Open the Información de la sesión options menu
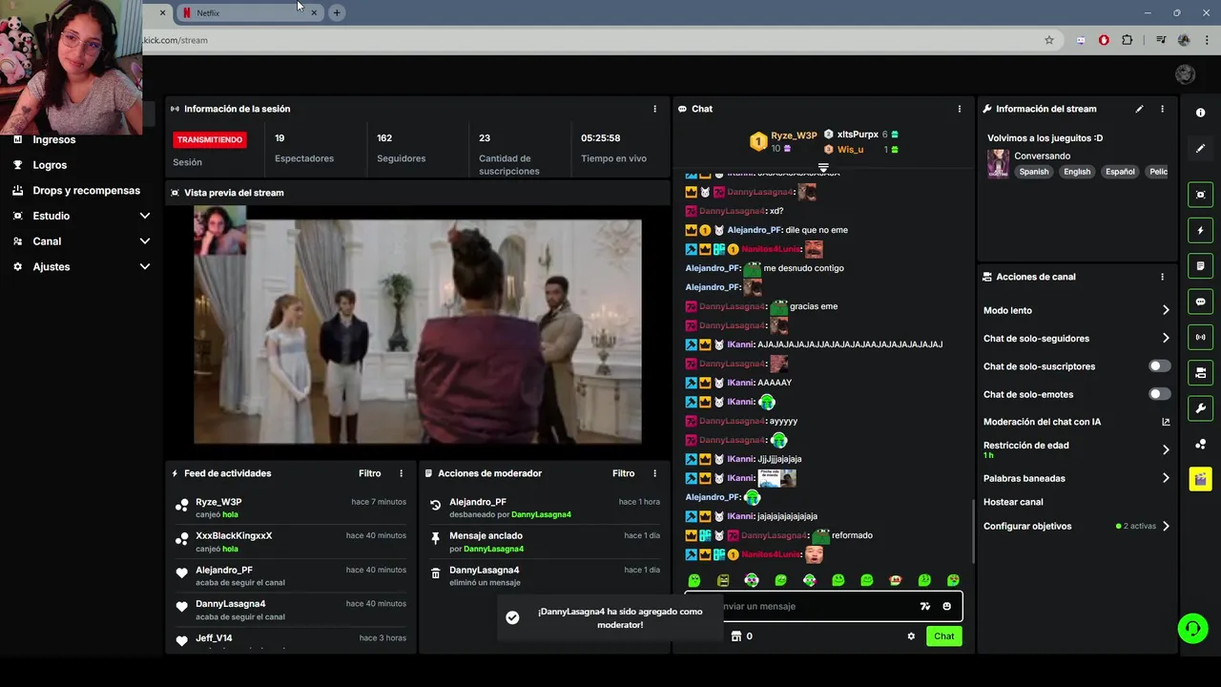 pyautogui.click(x=654, y=109)
